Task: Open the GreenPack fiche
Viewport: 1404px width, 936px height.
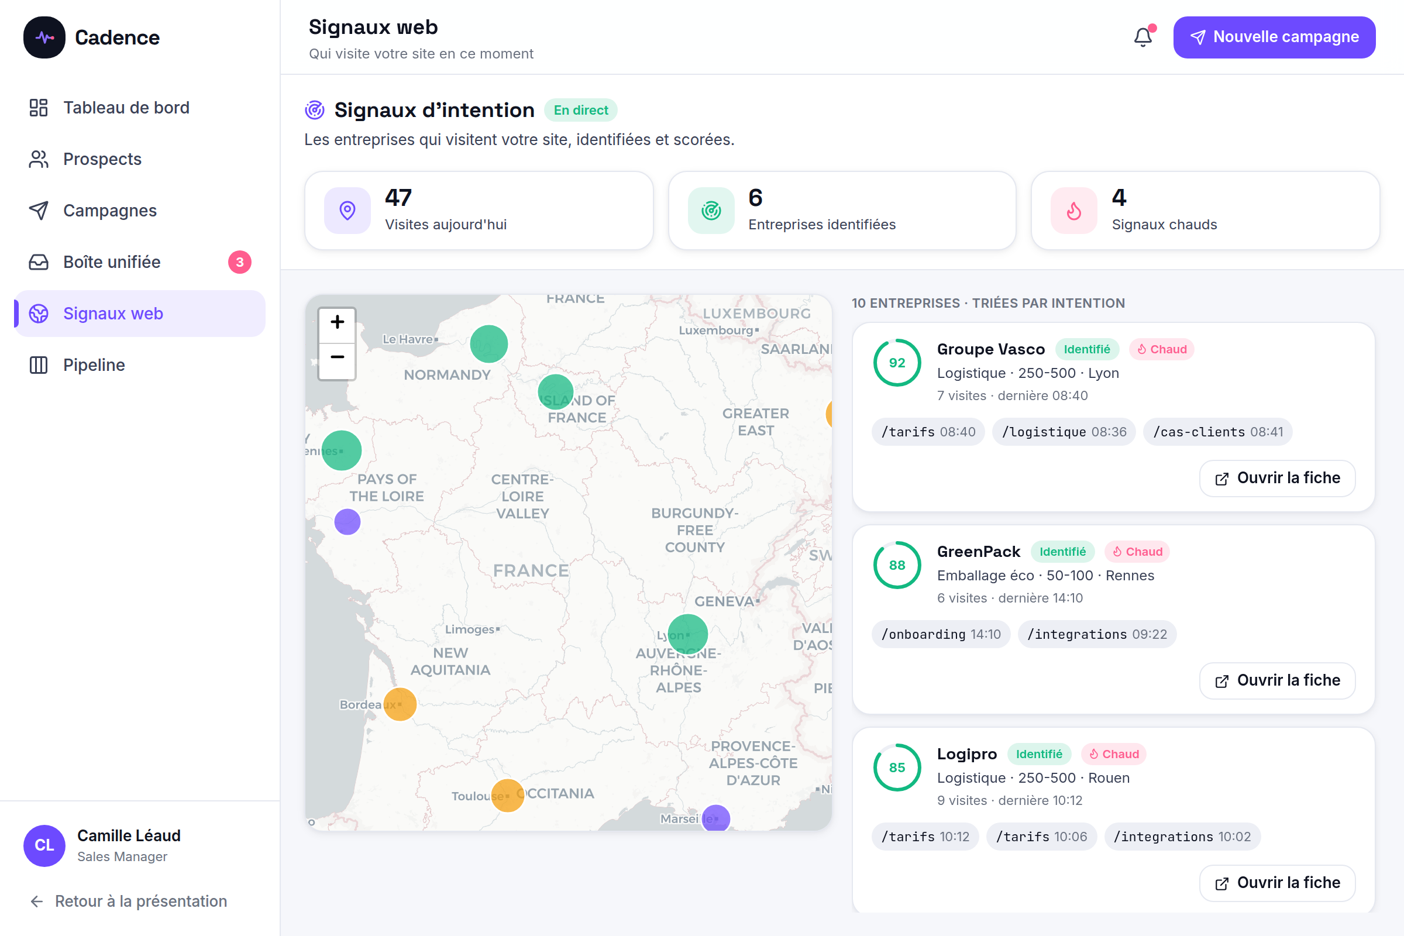Action: [x=1278, y=680]
